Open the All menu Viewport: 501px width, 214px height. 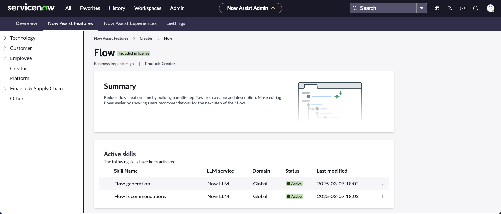tap(68, 8)
